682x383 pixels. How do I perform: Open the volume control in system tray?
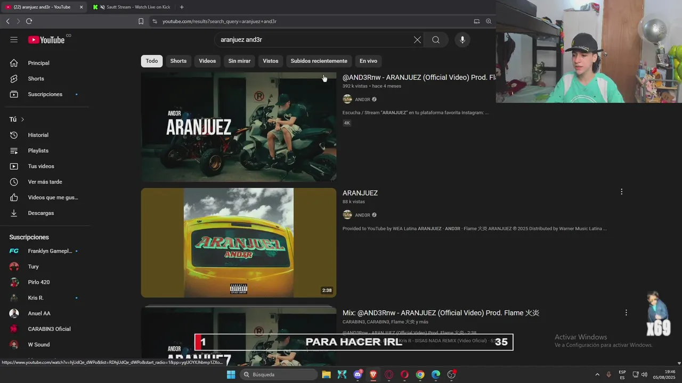pyautogui.click(x=644, y=374)
